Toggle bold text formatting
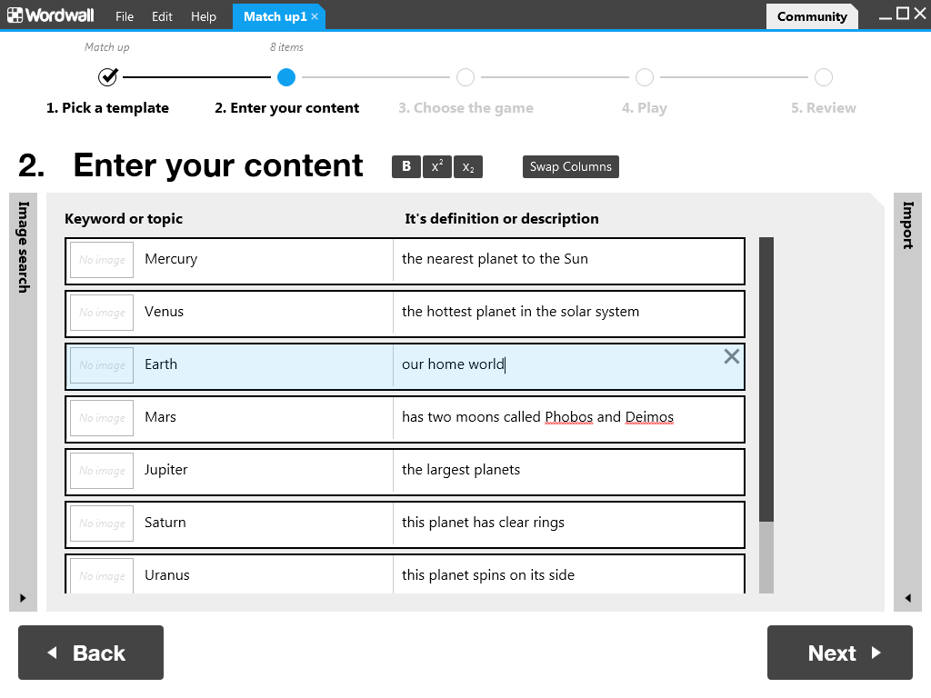Viewport: 931px width, 698px height. tap(406, 166)
